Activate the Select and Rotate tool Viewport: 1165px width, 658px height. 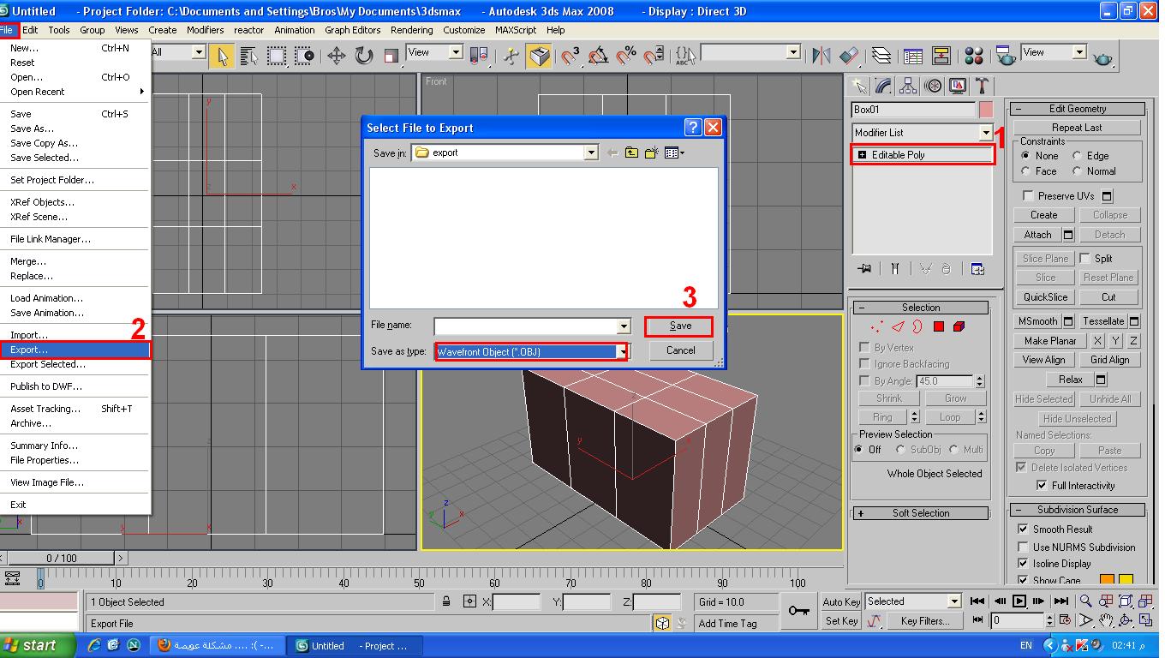(364, 56)
